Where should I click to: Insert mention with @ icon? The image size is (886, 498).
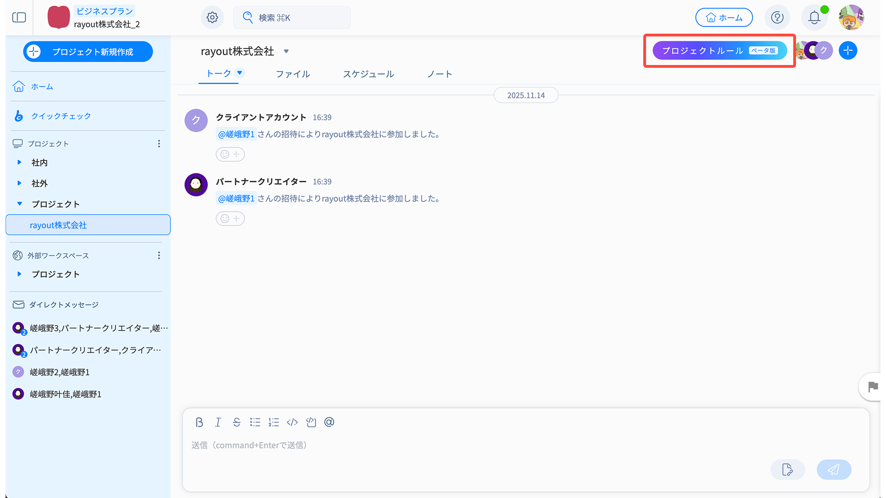(329, 422)
